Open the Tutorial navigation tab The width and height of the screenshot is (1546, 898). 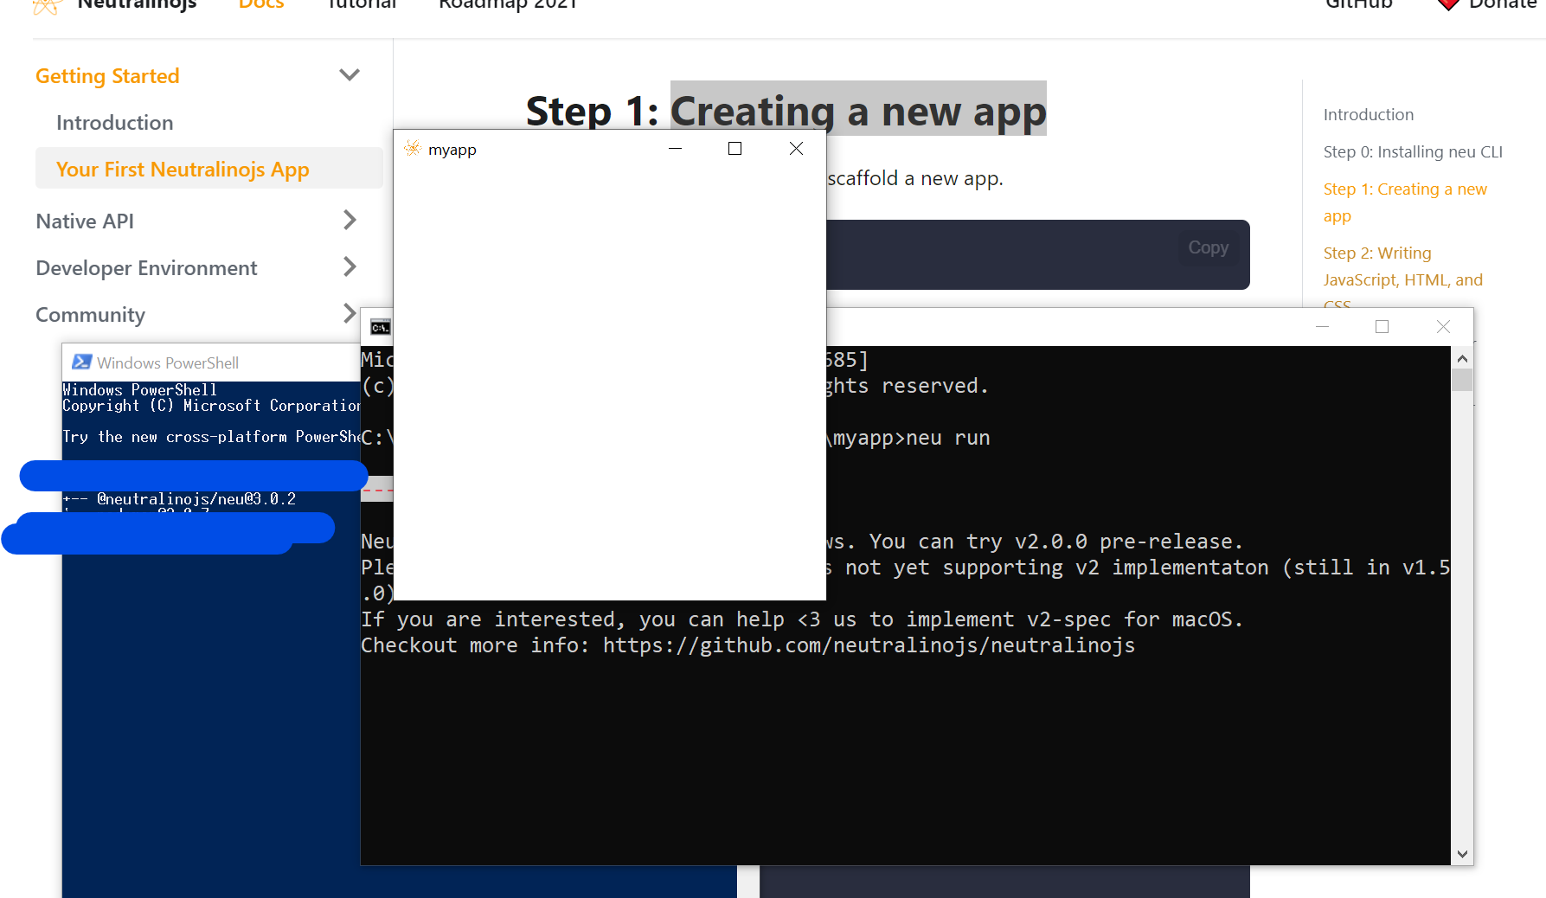(362, 5)
